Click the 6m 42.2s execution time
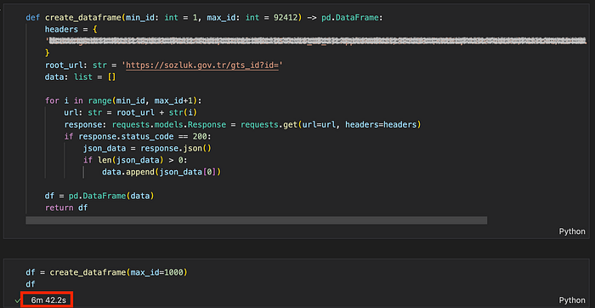 click(x=48, y=300)
